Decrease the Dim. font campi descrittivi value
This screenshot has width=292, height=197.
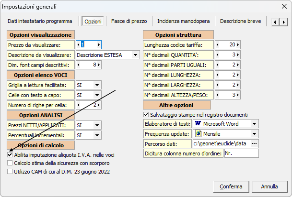tap(79, 65)
